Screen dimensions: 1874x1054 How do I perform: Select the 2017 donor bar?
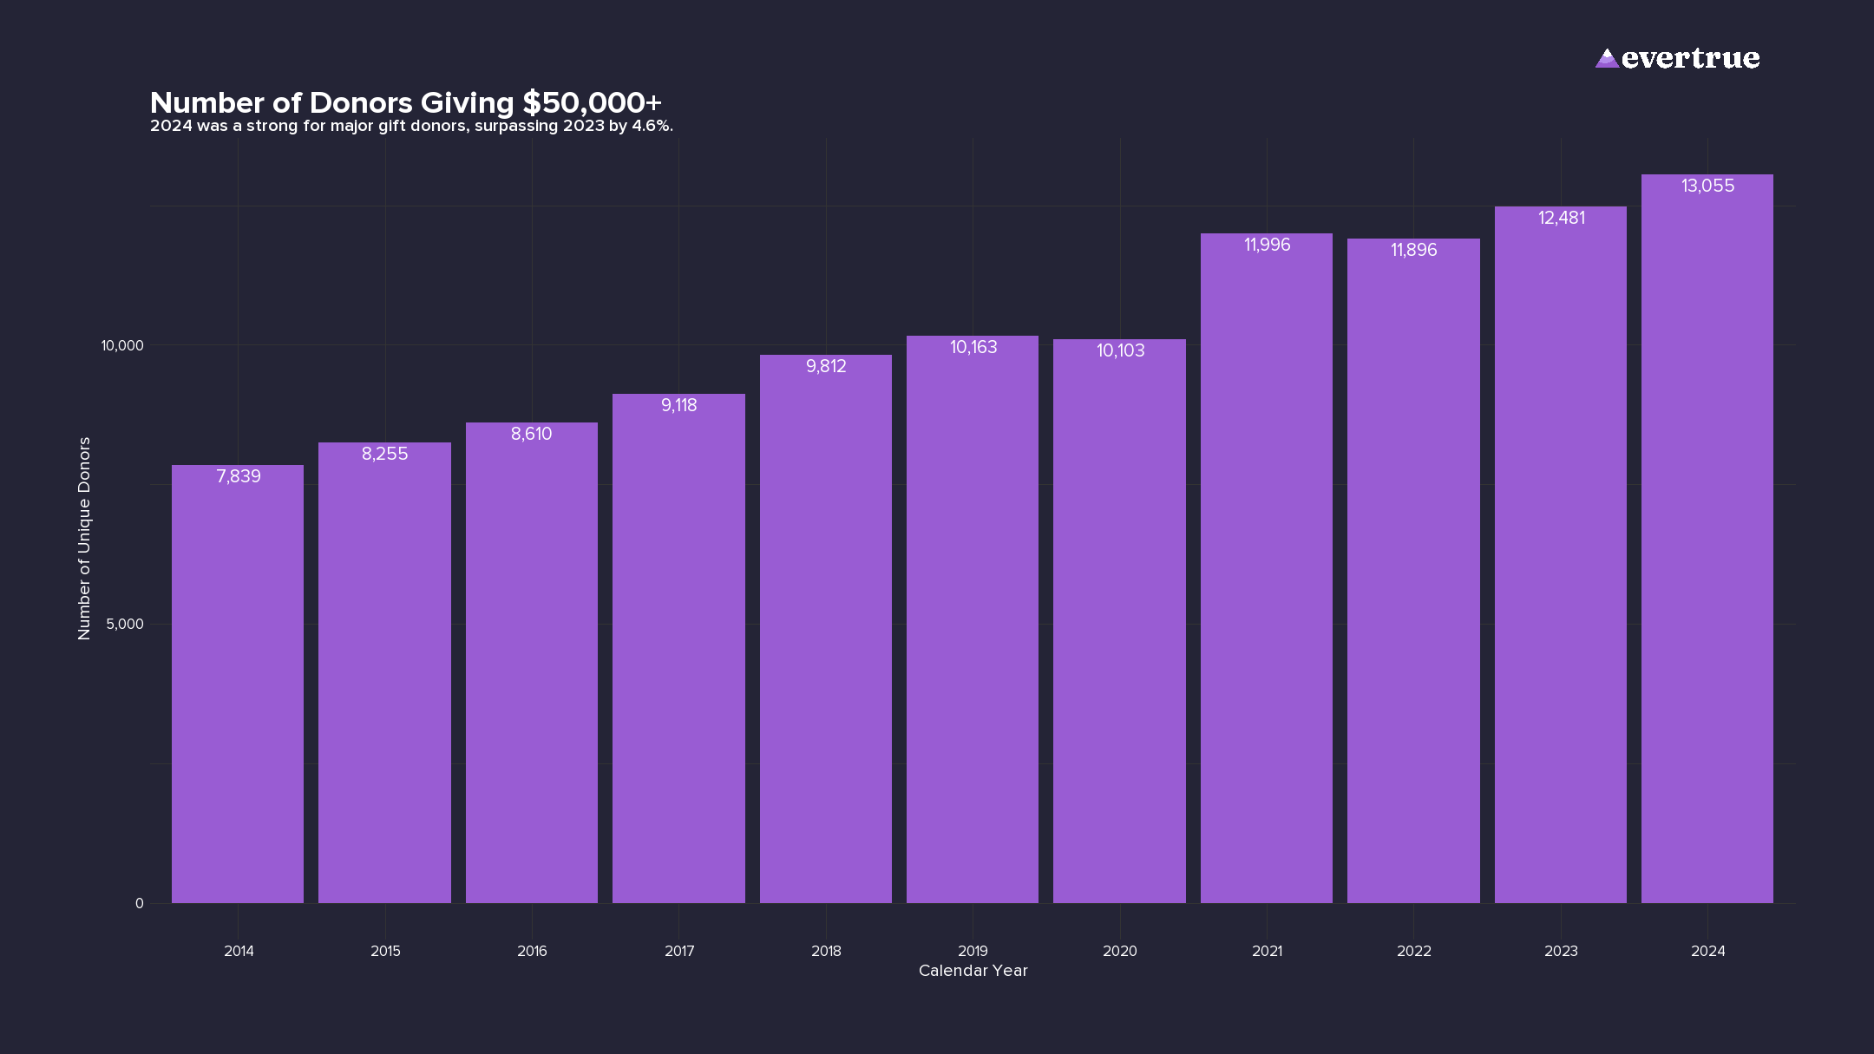[678, 651]
